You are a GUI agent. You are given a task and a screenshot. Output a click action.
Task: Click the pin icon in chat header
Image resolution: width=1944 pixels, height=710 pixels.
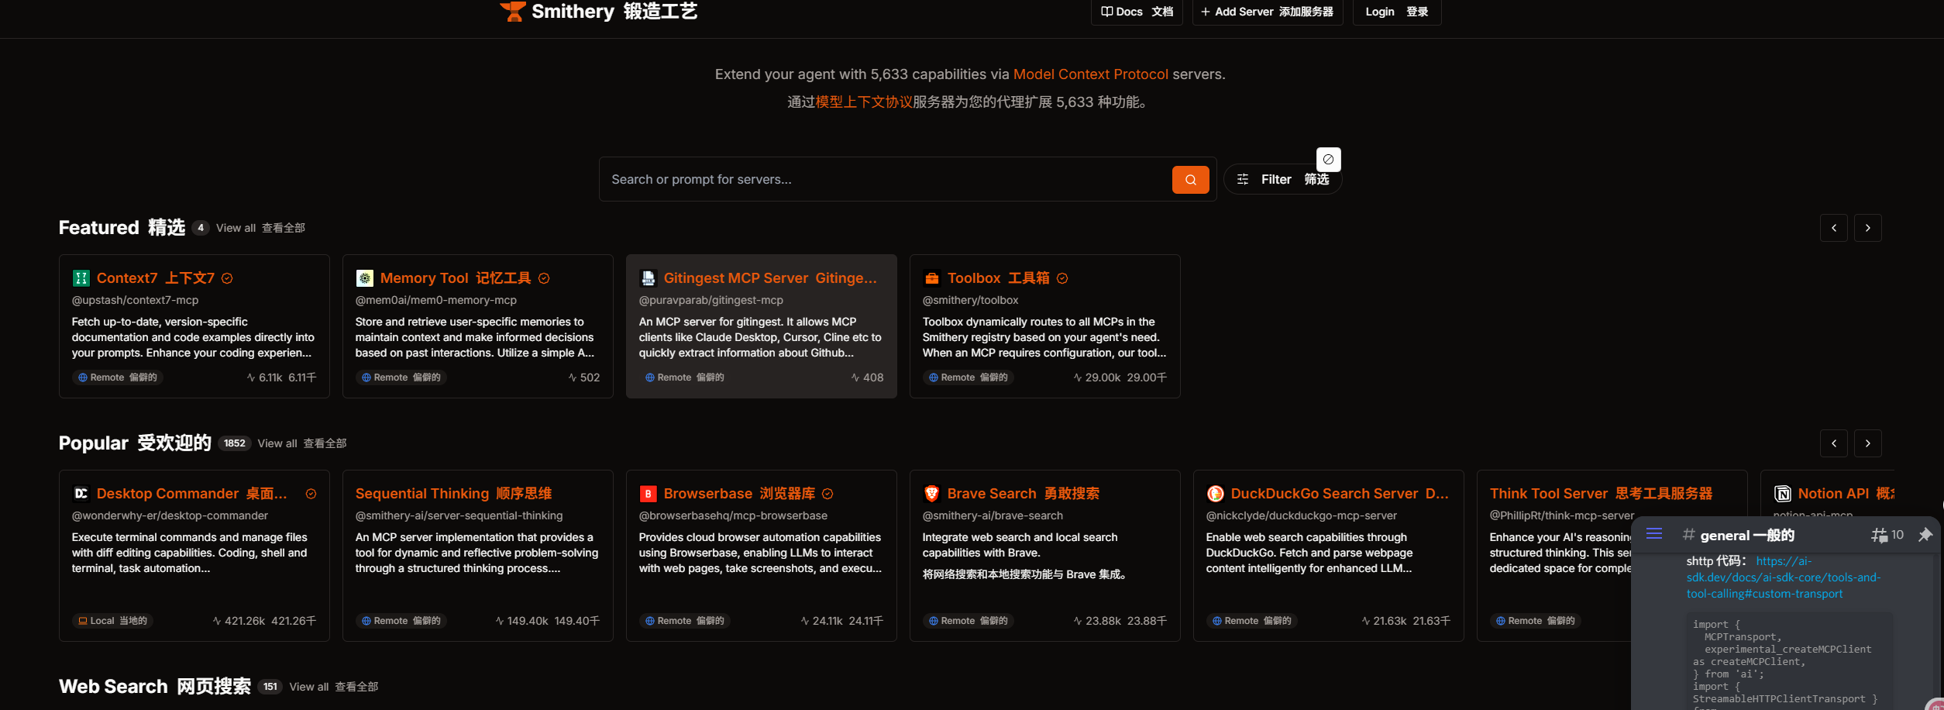(1925, 535)
